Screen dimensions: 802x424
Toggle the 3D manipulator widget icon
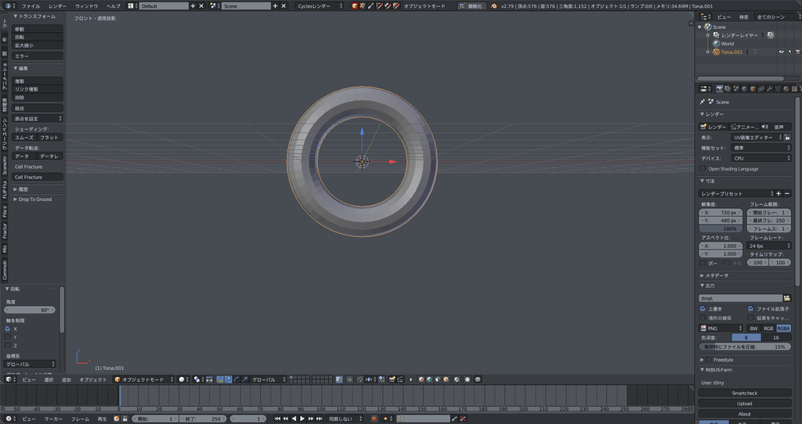click(220, 379)
